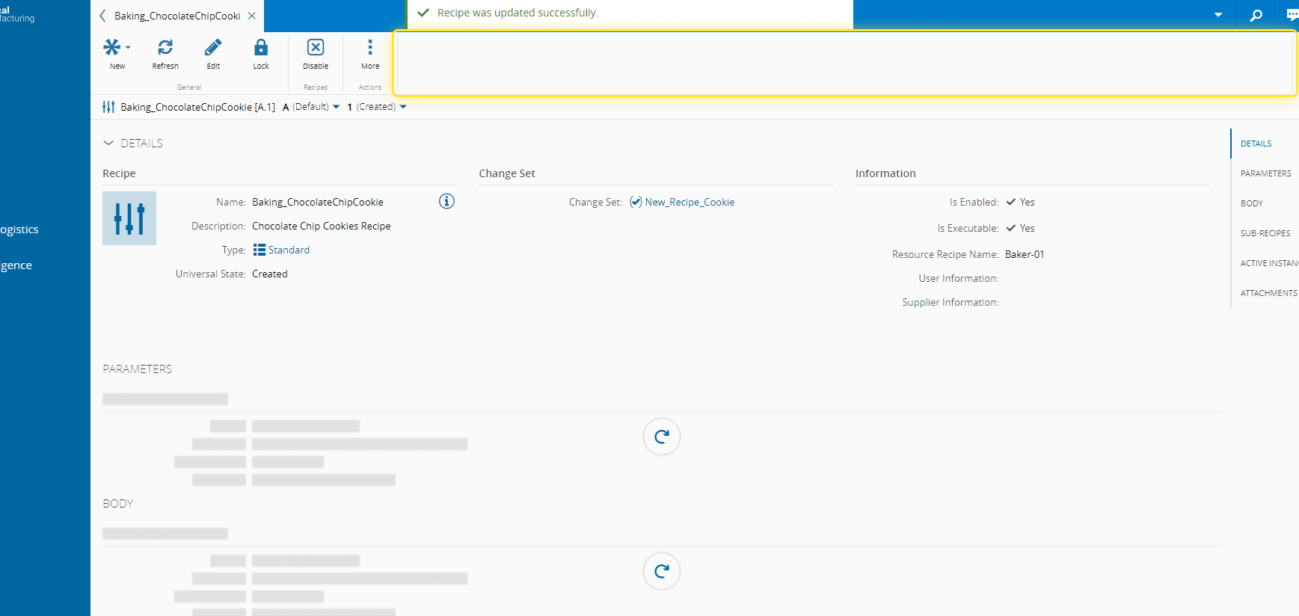Click the name value Baking_ChocolateChipCookie

[x=318, y=202]
